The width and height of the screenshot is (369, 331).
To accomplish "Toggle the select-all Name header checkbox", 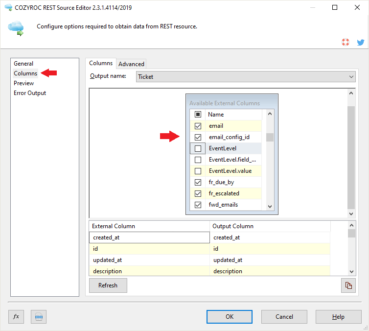I will pyautogui.click(x=198, y=115).
